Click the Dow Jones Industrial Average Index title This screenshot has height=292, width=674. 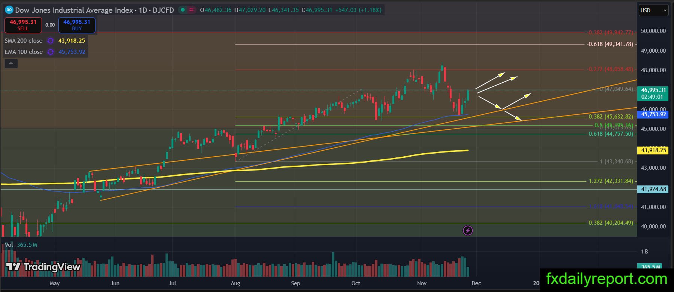tap(74, 10)
